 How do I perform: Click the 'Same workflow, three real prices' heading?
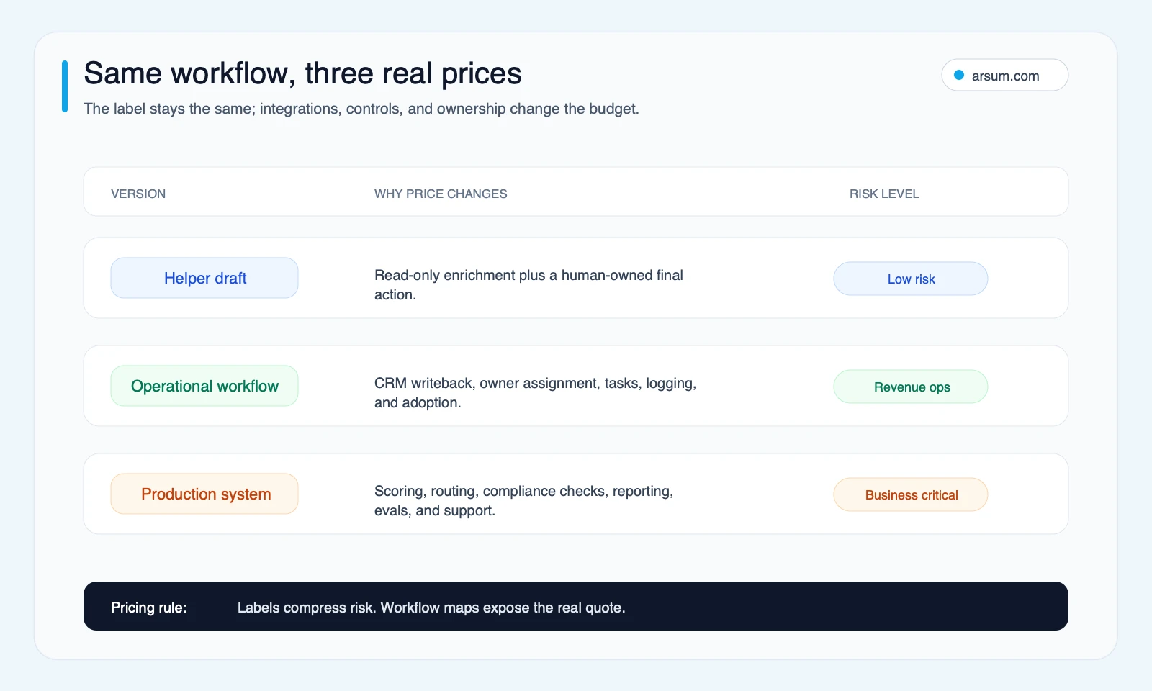302,73
